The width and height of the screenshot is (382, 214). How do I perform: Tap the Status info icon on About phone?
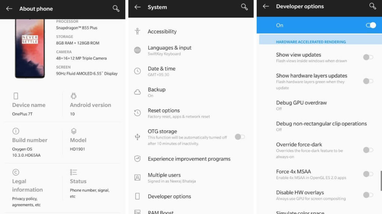coord(73,172)
